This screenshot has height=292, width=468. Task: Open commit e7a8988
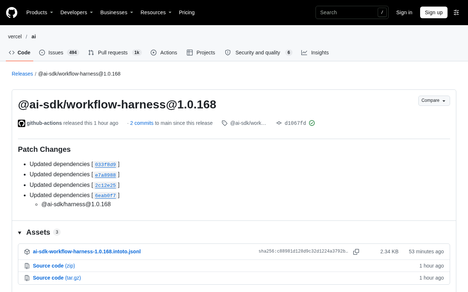[x=105, y=175]
